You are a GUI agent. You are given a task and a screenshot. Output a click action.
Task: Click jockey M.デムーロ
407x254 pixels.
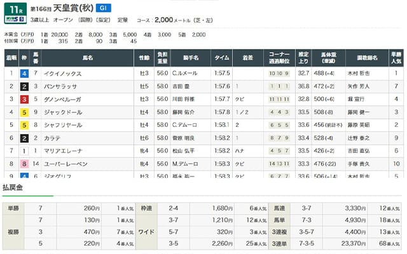coord(185,164)
